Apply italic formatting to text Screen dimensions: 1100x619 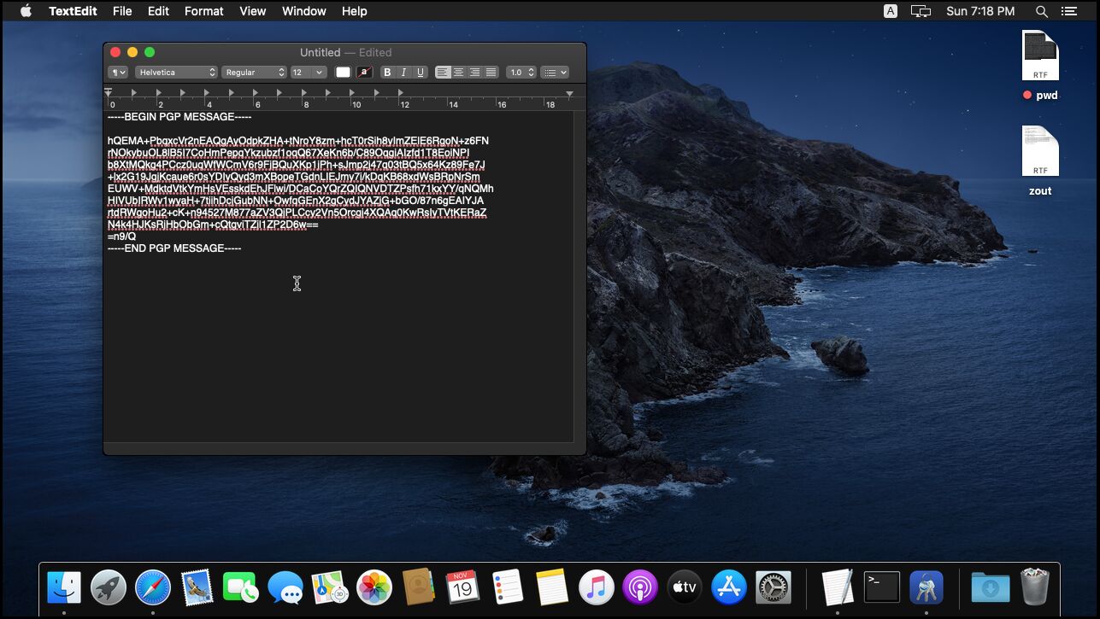click(403, 72)
